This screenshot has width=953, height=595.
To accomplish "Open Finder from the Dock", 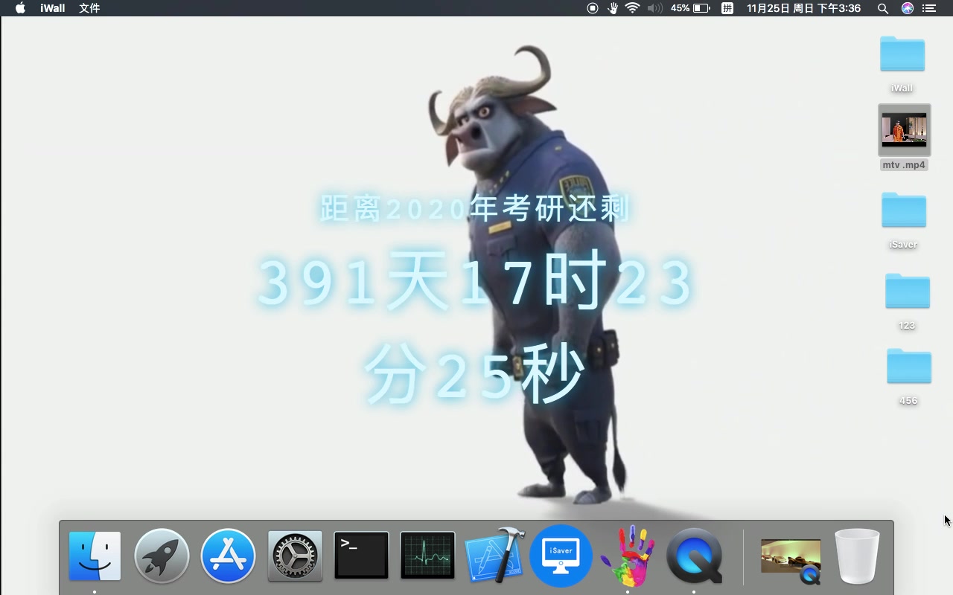I will [x=95, y=556].
